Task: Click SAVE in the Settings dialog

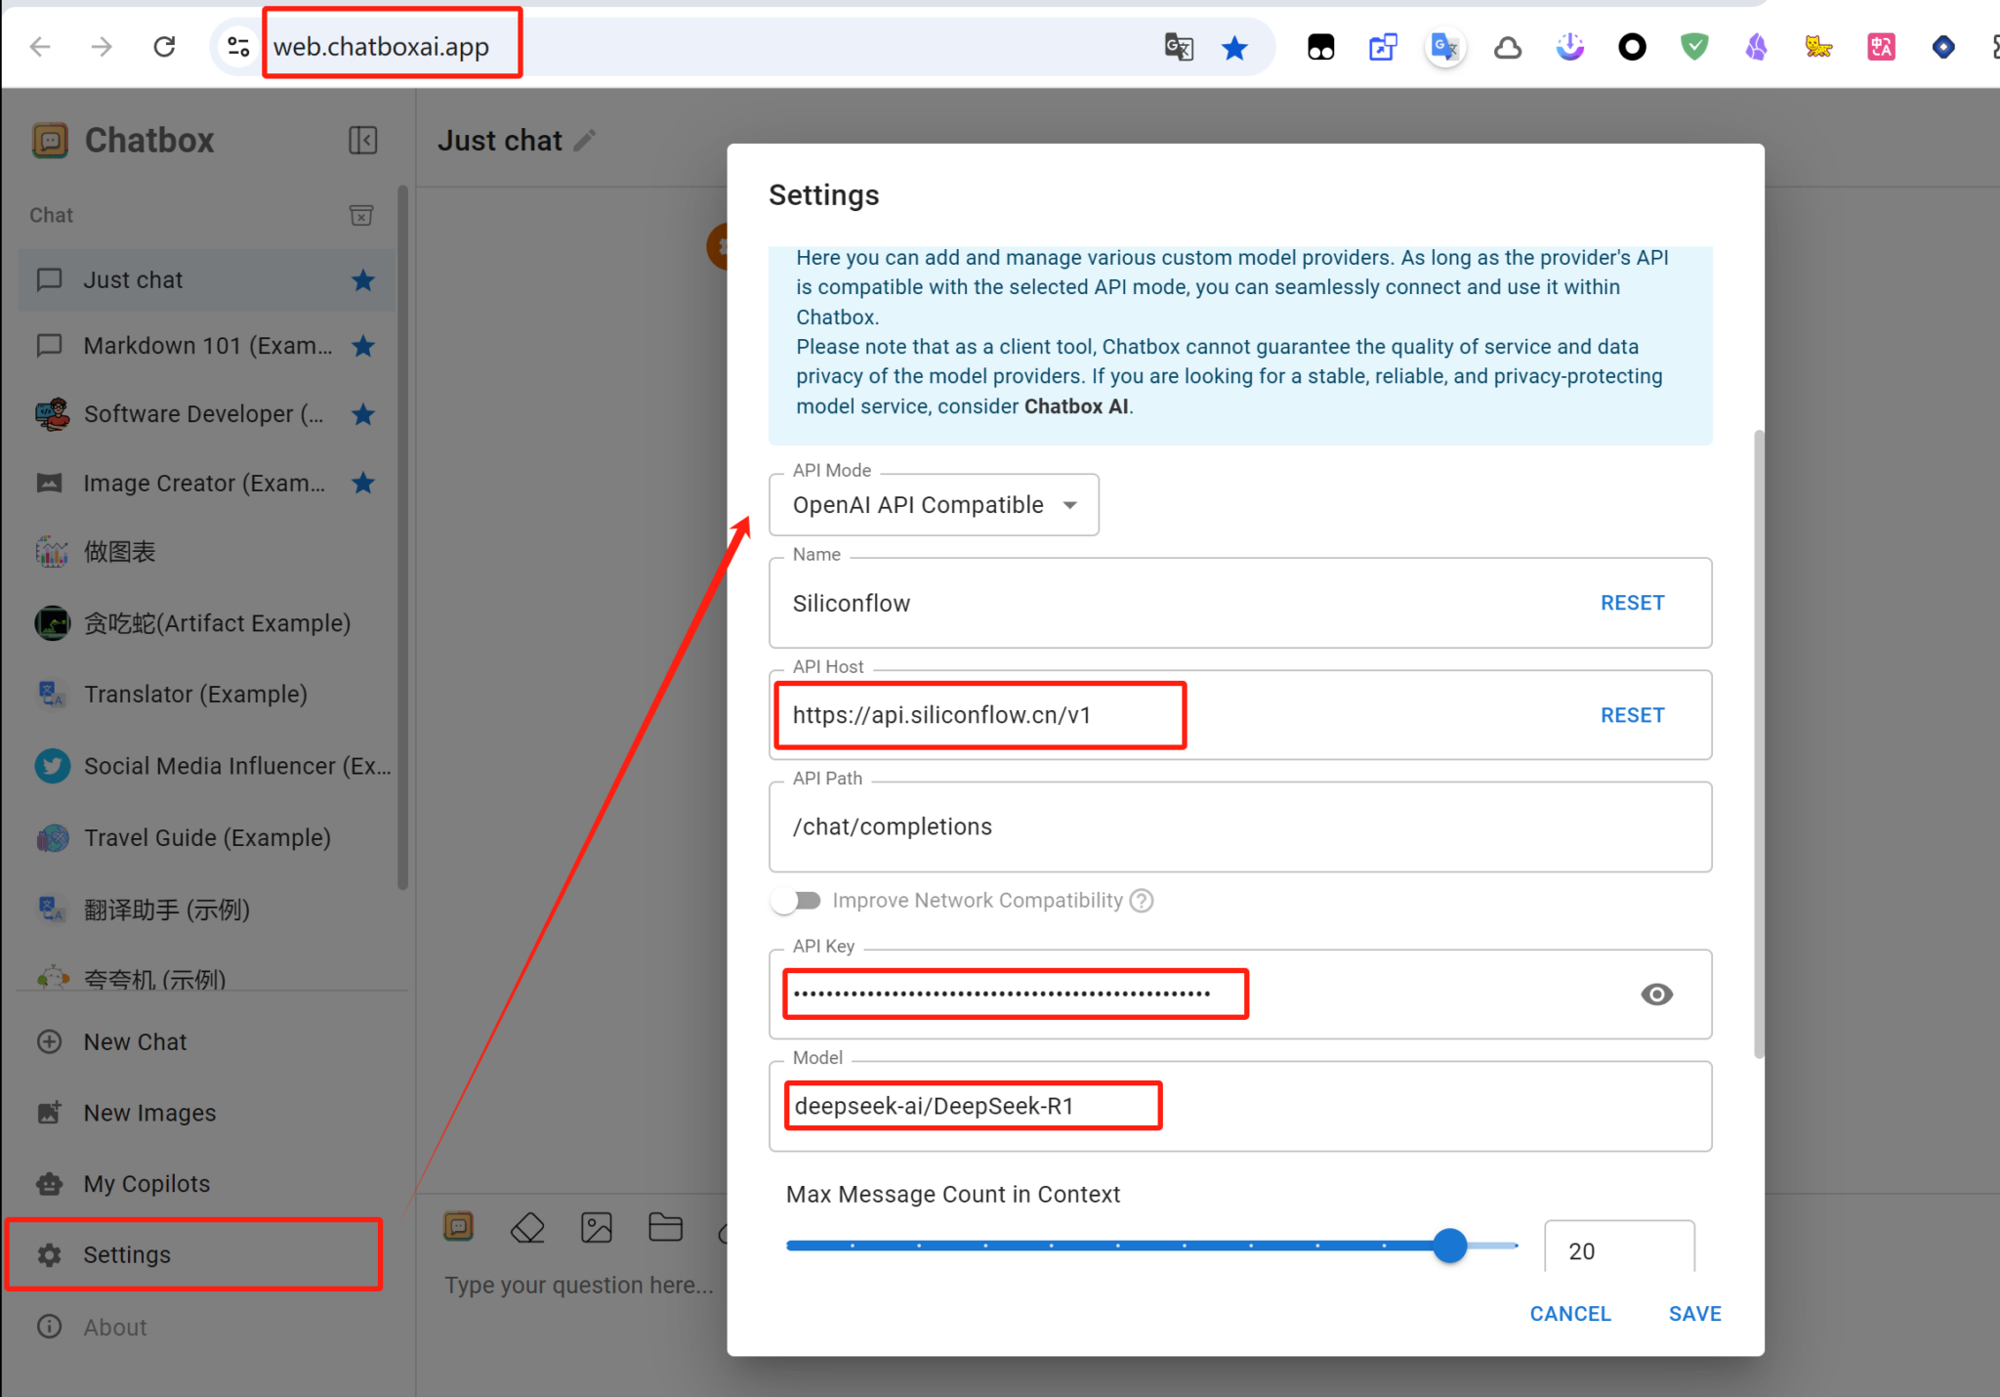Action: [1694, 1314]
